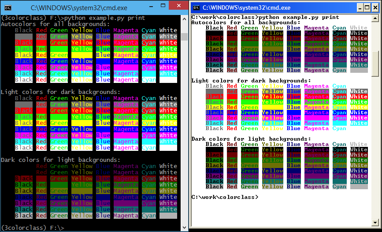Minimize the right classic-style cmd window
The width and height of the screenshot is (382, 232).
click(x=360, y=7)
